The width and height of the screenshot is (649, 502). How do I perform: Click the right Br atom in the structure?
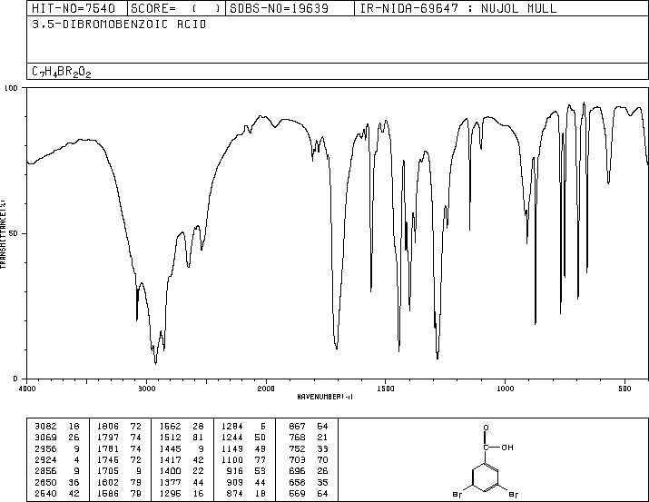(513, 494)
